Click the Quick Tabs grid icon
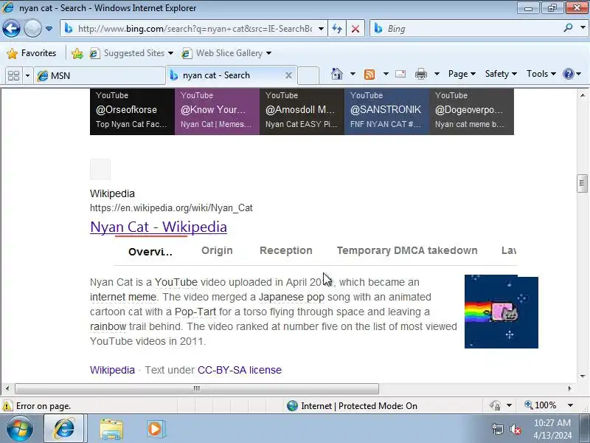590x443 pixels. (13, 75)
